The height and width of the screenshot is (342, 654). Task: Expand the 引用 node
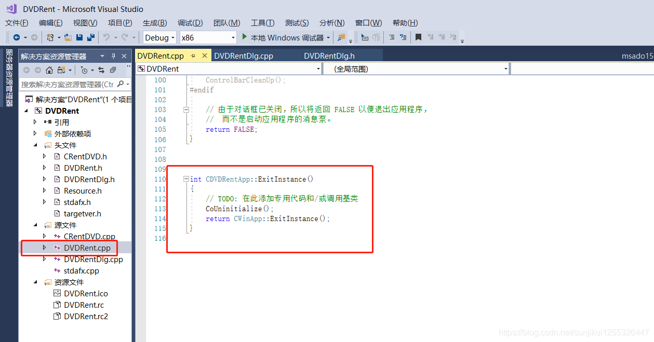pos(35,122)
